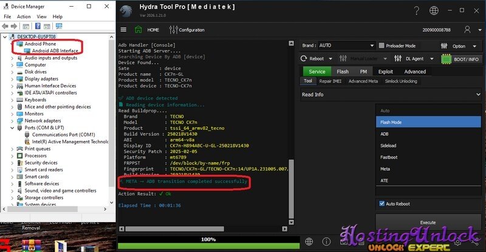486x252 pixels.
Task: Uncheck the Auto Reboot checkbox
Action: click(382, 203)
